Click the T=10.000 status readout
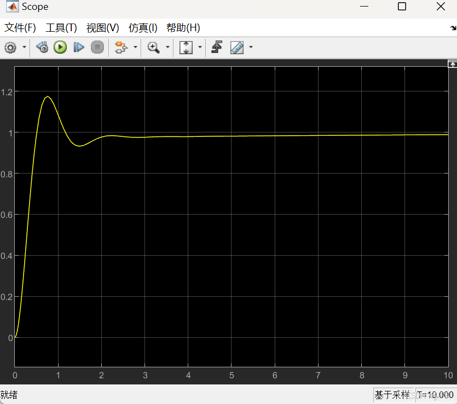The height and width of the screenshot is (404, 457). [435, 395]
